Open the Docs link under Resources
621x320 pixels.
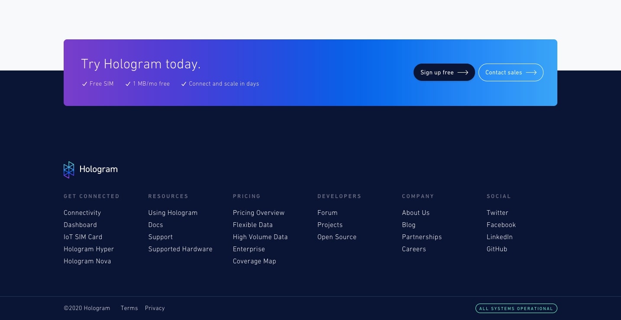click(155, 224)
